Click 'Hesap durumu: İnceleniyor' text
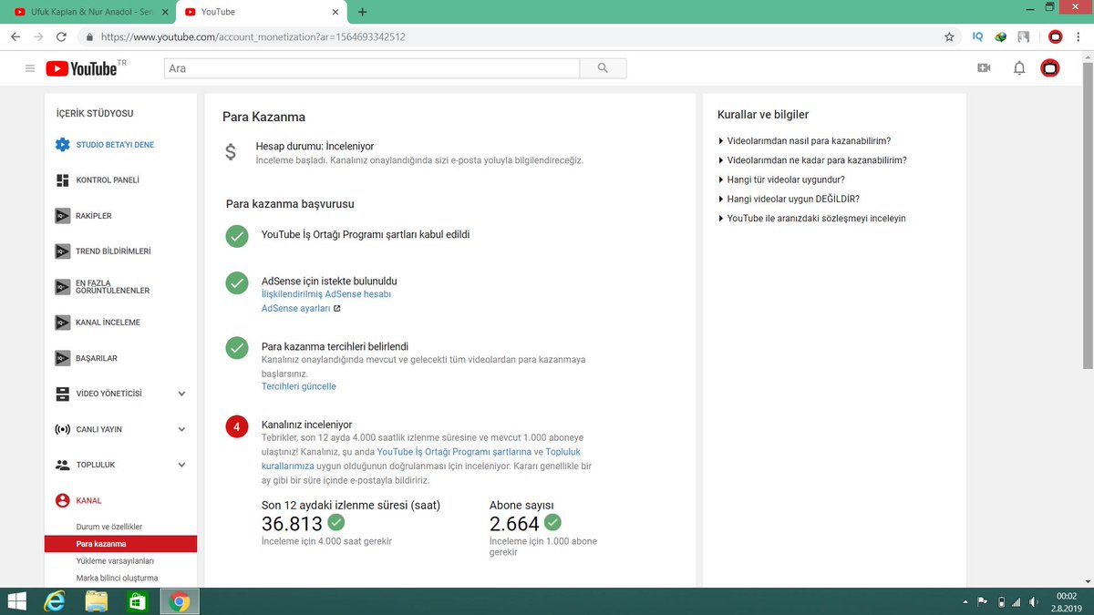 315,146
